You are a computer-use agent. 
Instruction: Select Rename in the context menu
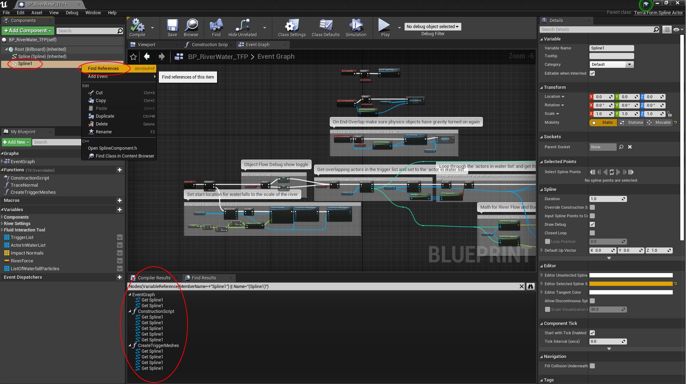[x=118, y=132]
